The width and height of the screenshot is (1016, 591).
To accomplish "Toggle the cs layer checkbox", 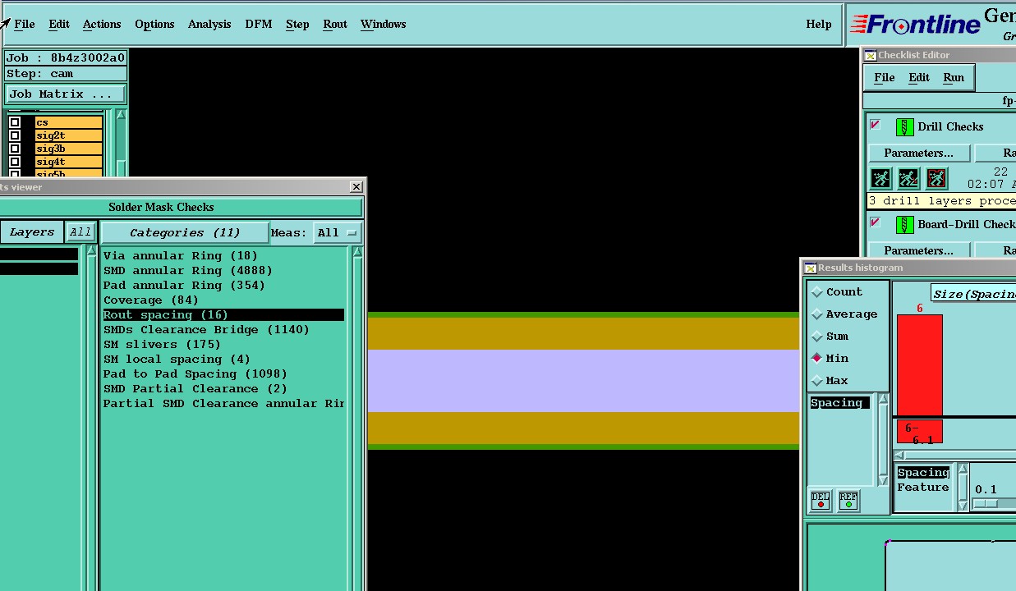I will [x=15, y=122].
